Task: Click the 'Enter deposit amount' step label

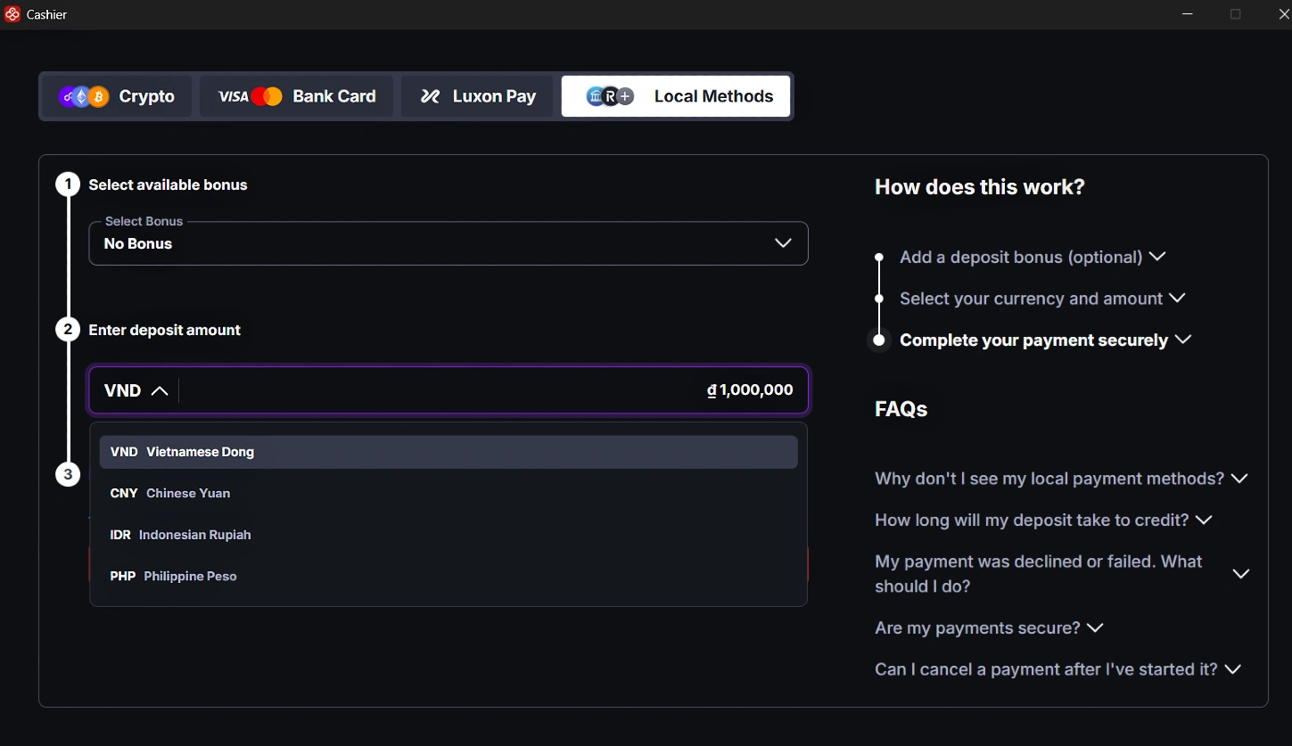Action: [x=164, y=330]
